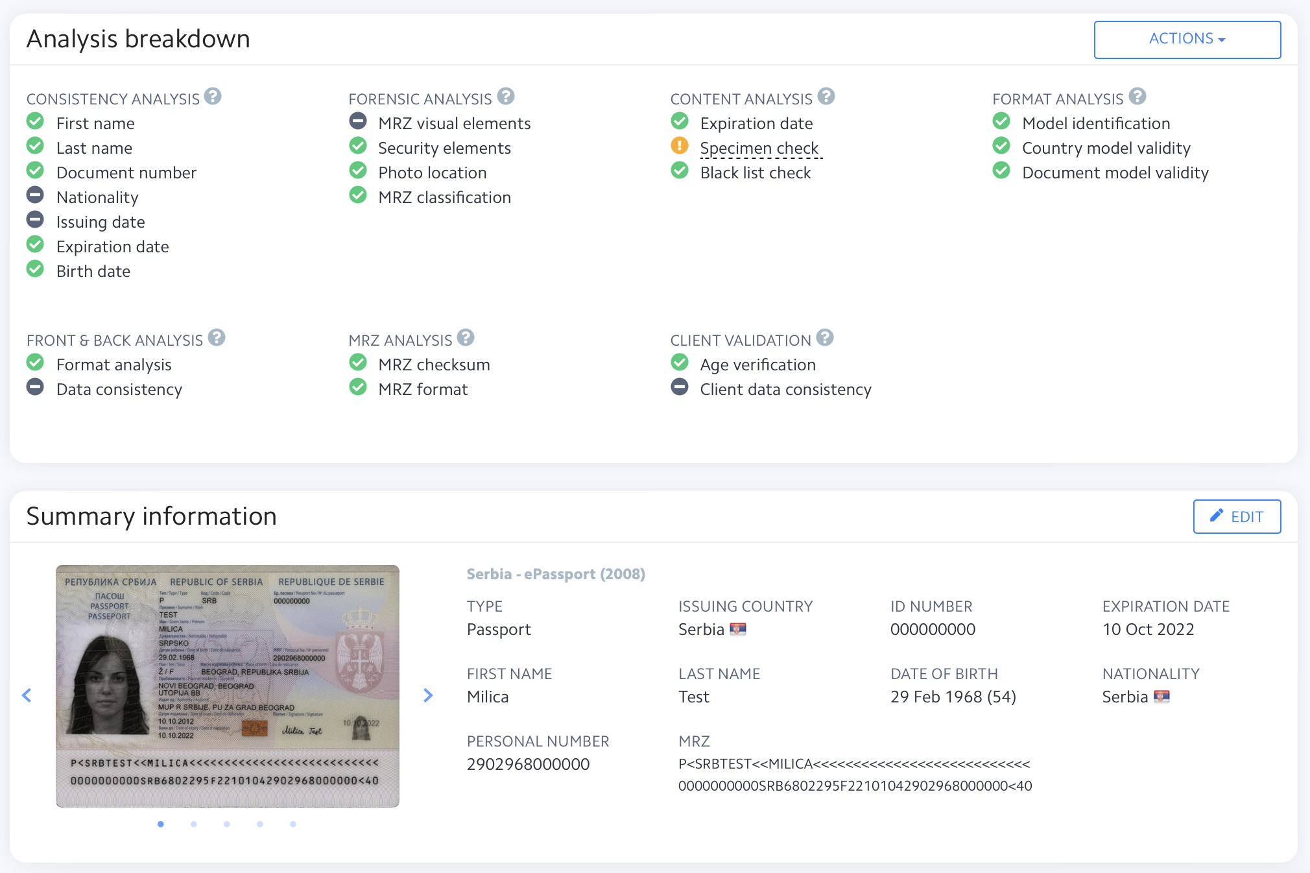Show previous document image with left chevron
Image resolution: width=1310 pixels, height=873 pixels.
tap(27, 695)
